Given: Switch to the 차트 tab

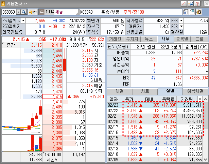Looking at the screenshot, I should 145,91.
